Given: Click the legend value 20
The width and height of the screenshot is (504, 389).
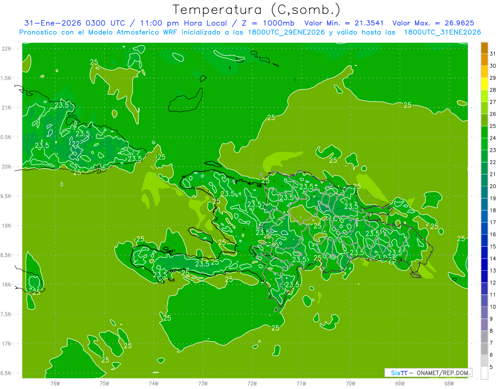Looking at the screenshot, I should pos(493,186).
